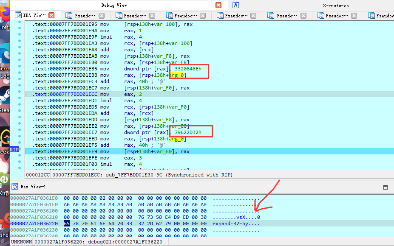The height and width of the screenshot is (246, 394).
Task: Open the first Pseudocode tab
Action: pos(85,16)
